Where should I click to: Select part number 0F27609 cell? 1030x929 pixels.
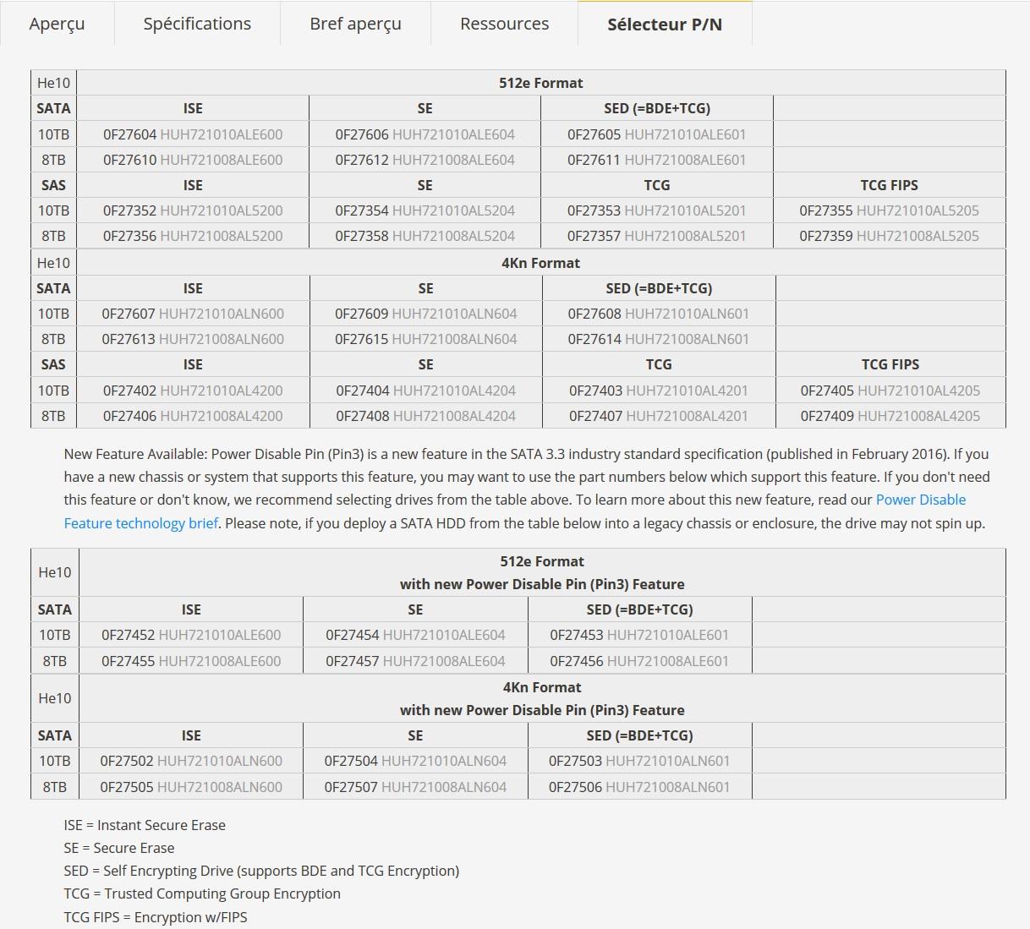coord(425,314)
